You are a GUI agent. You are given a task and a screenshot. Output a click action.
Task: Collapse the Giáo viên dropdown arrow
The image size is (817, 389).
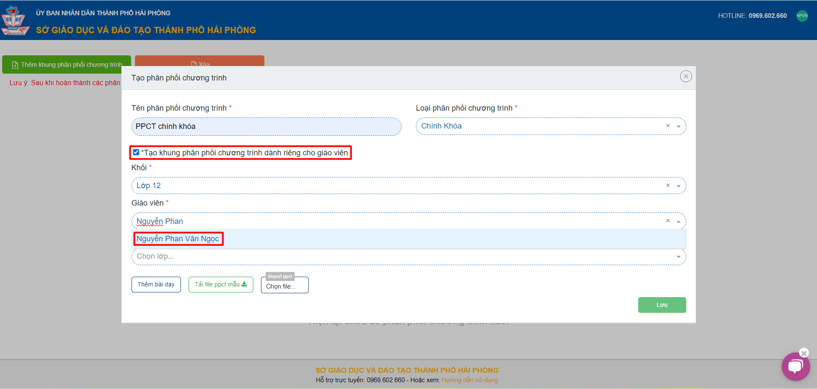pyautogui.click(x=679, y=221)
